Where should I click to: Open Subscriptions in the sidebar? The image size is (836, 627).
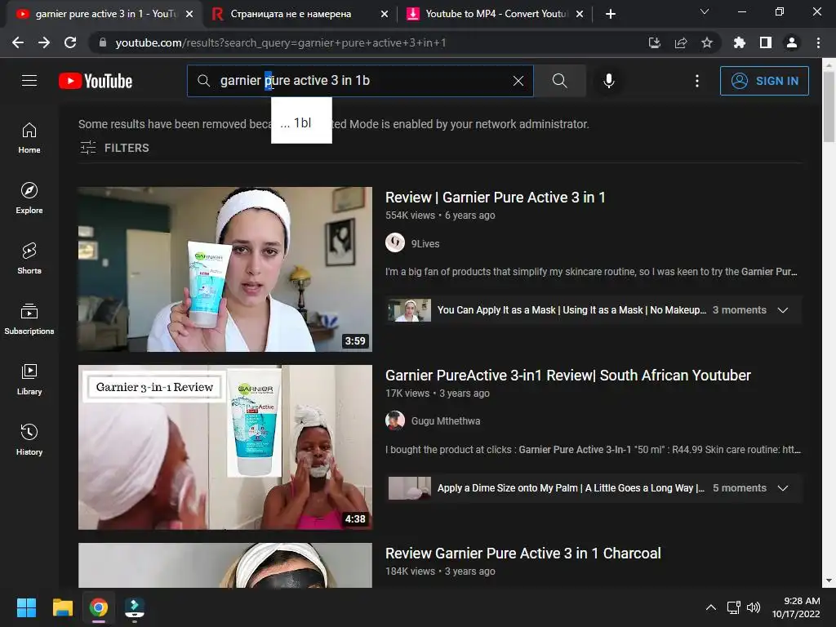pos(29,319)
